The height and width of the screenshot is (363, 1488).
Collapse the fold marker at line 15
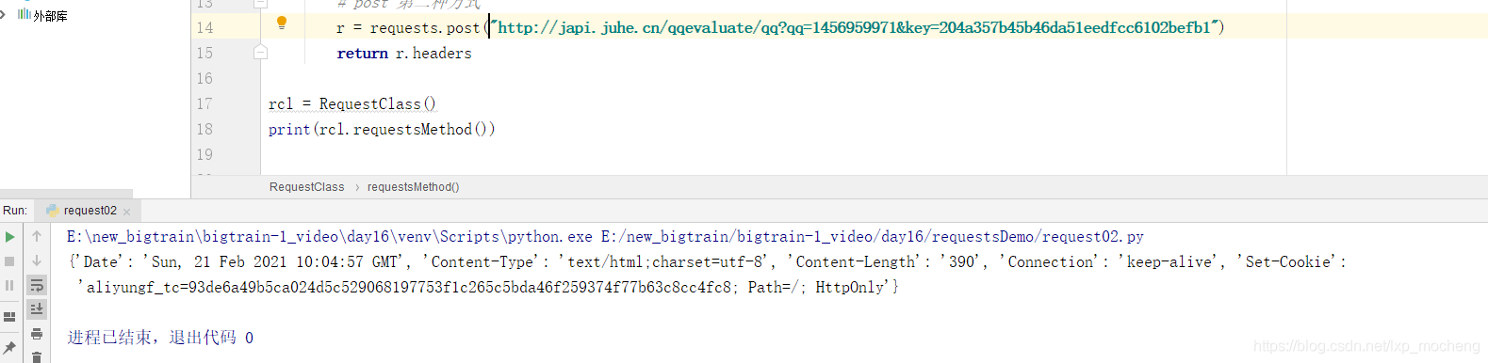pyautogui.click(x=260, y=53)
